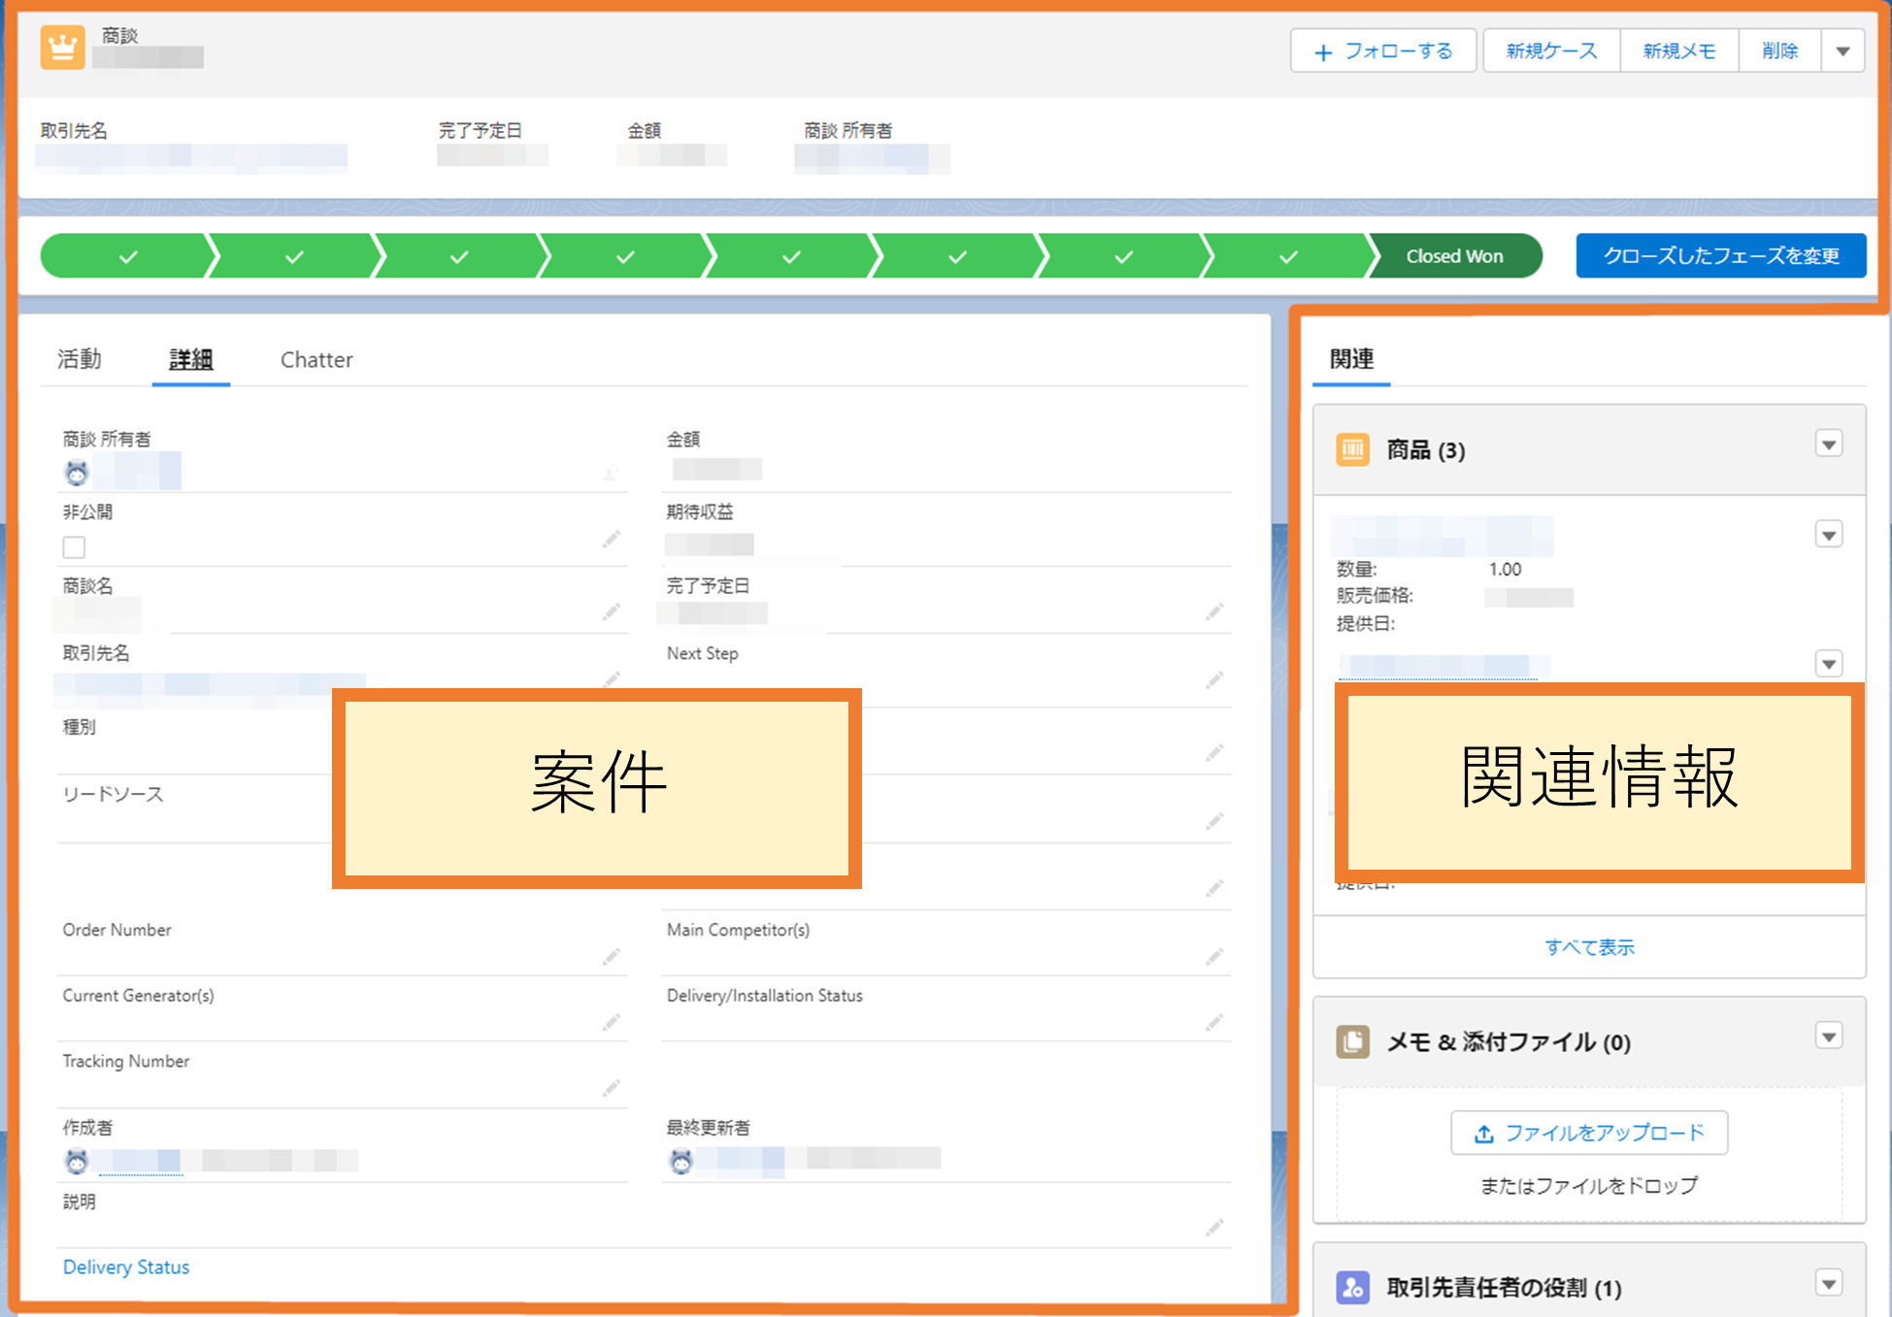This screenshot has height=1317, width=1892.
Task: Click the すべて表示 link under 商品
Action: 1590,946
